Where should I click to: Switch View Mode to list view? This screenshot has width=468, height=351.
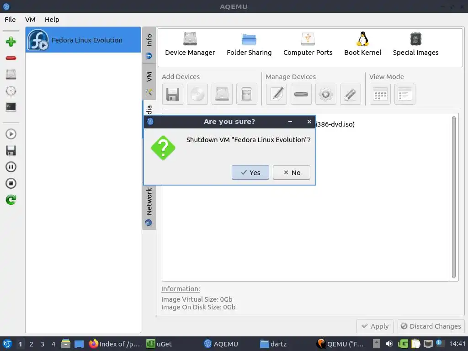[x=405, y=94]
